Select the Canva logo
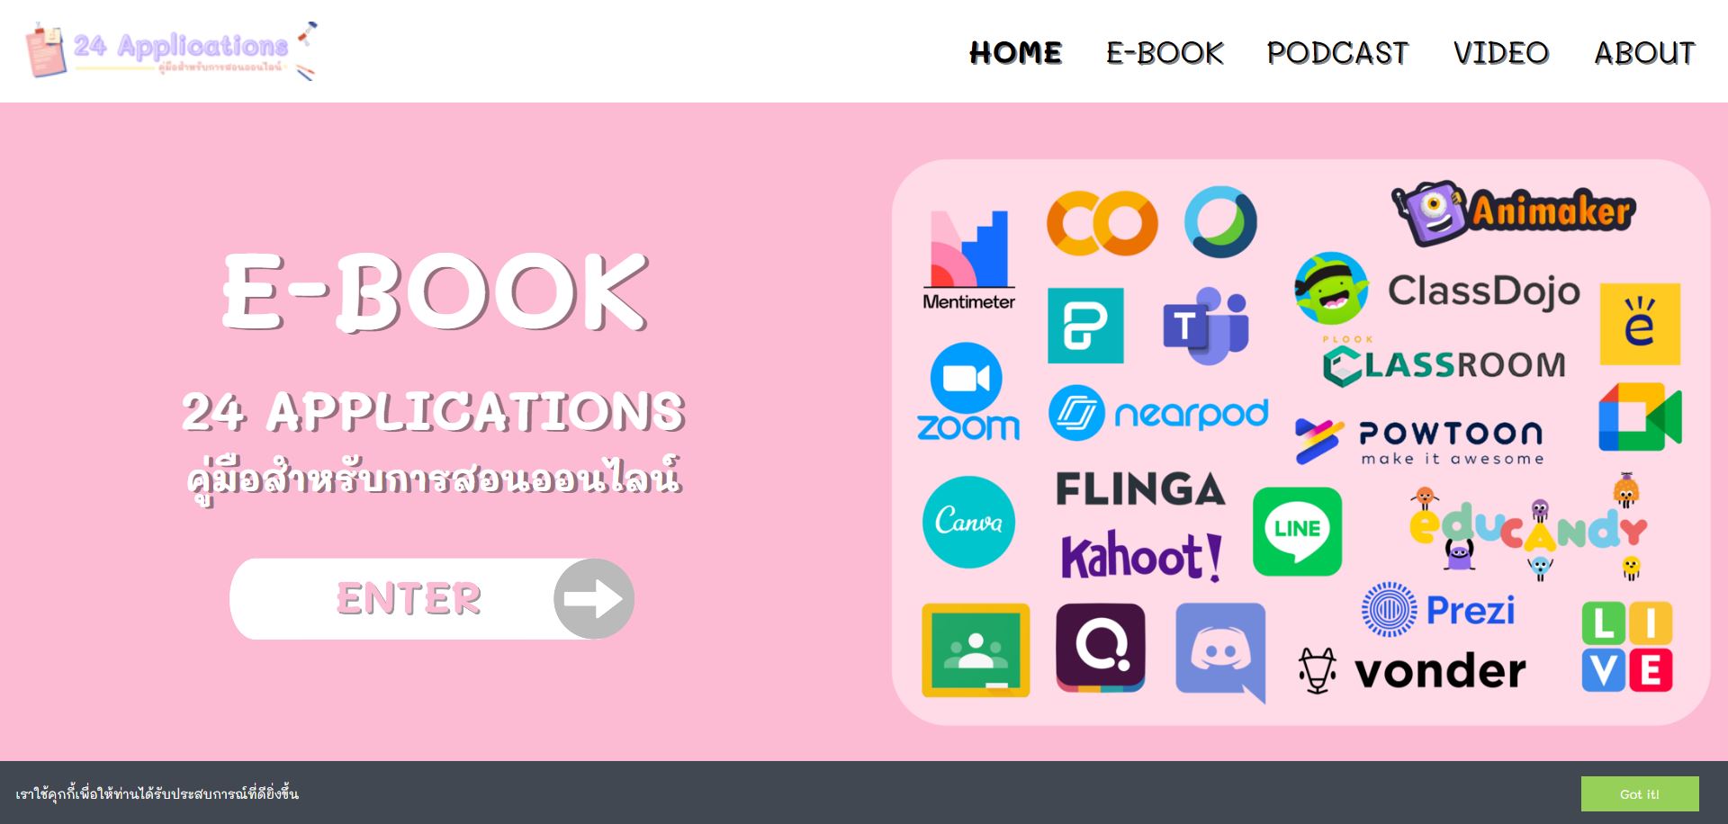The width and height of the screenshot is (1728, 824). pyautogui.click(x=968, y=522)
